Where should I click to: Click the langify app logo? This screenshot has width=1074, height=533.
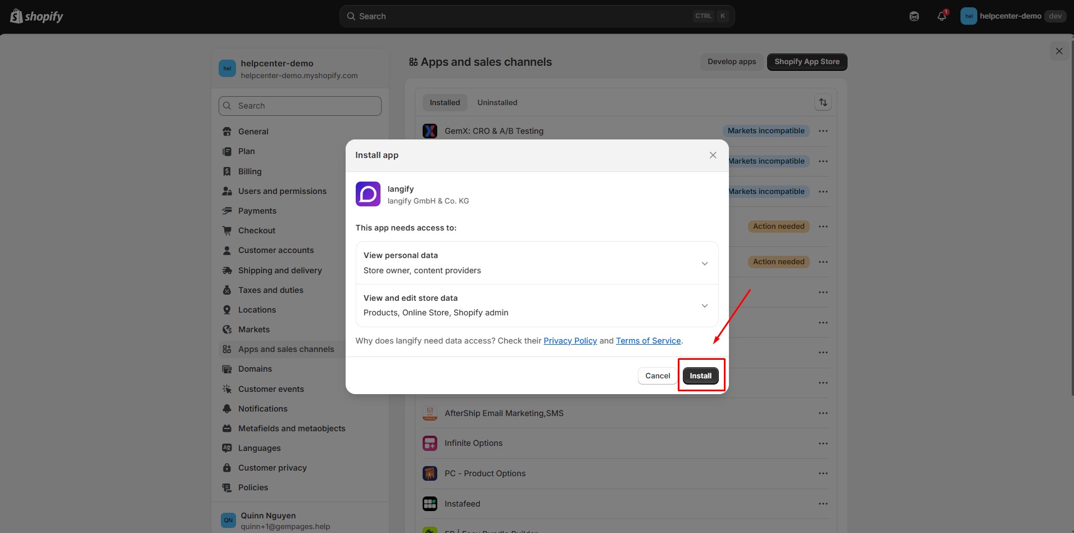coord(368,194)
